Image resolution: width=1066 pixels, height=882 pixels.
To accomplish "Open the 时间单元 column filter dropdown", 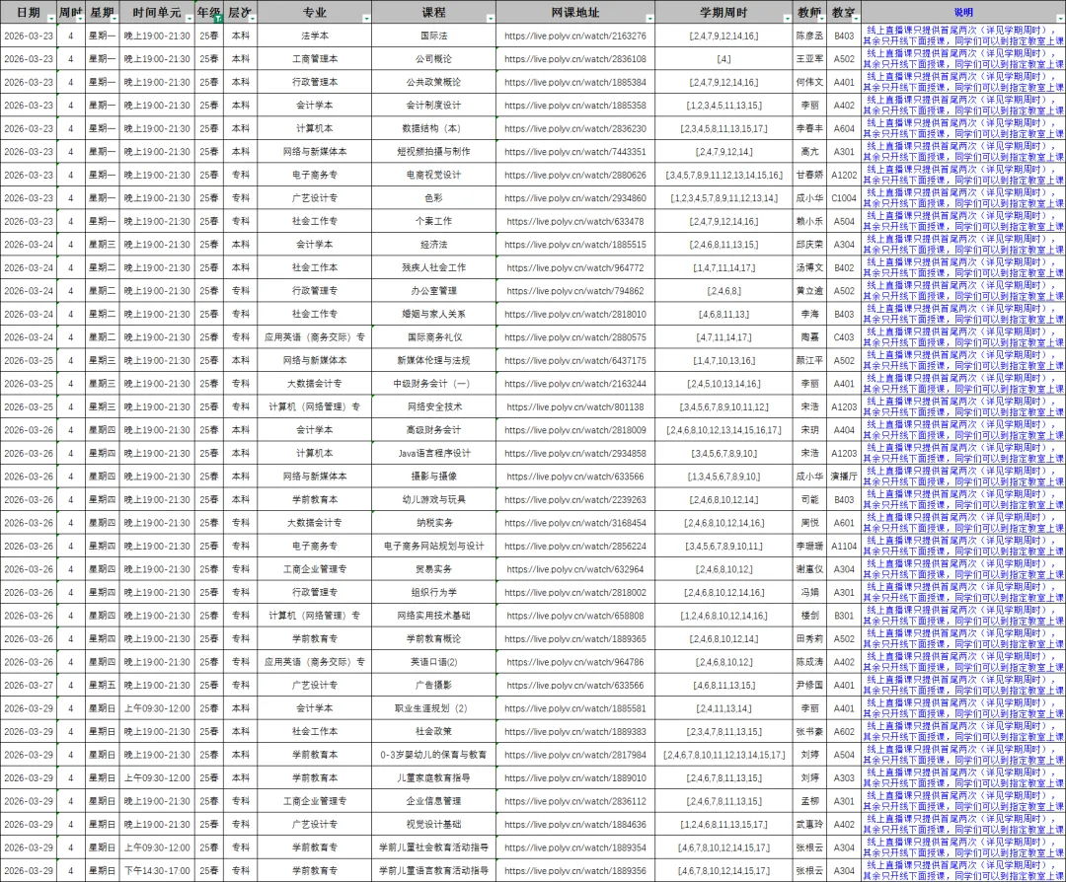I will pos(190,19).
